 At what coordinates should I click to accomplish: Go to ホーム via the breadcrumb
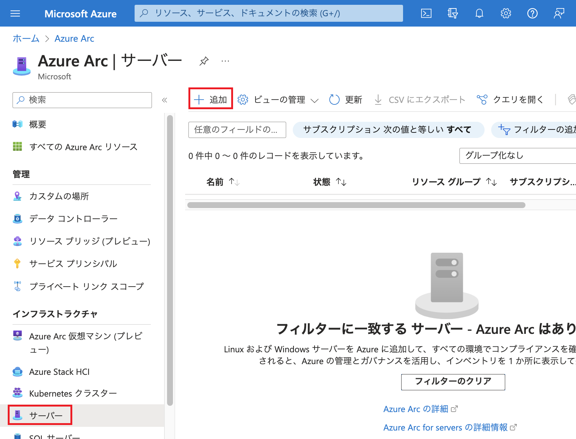tap(26, 38)
